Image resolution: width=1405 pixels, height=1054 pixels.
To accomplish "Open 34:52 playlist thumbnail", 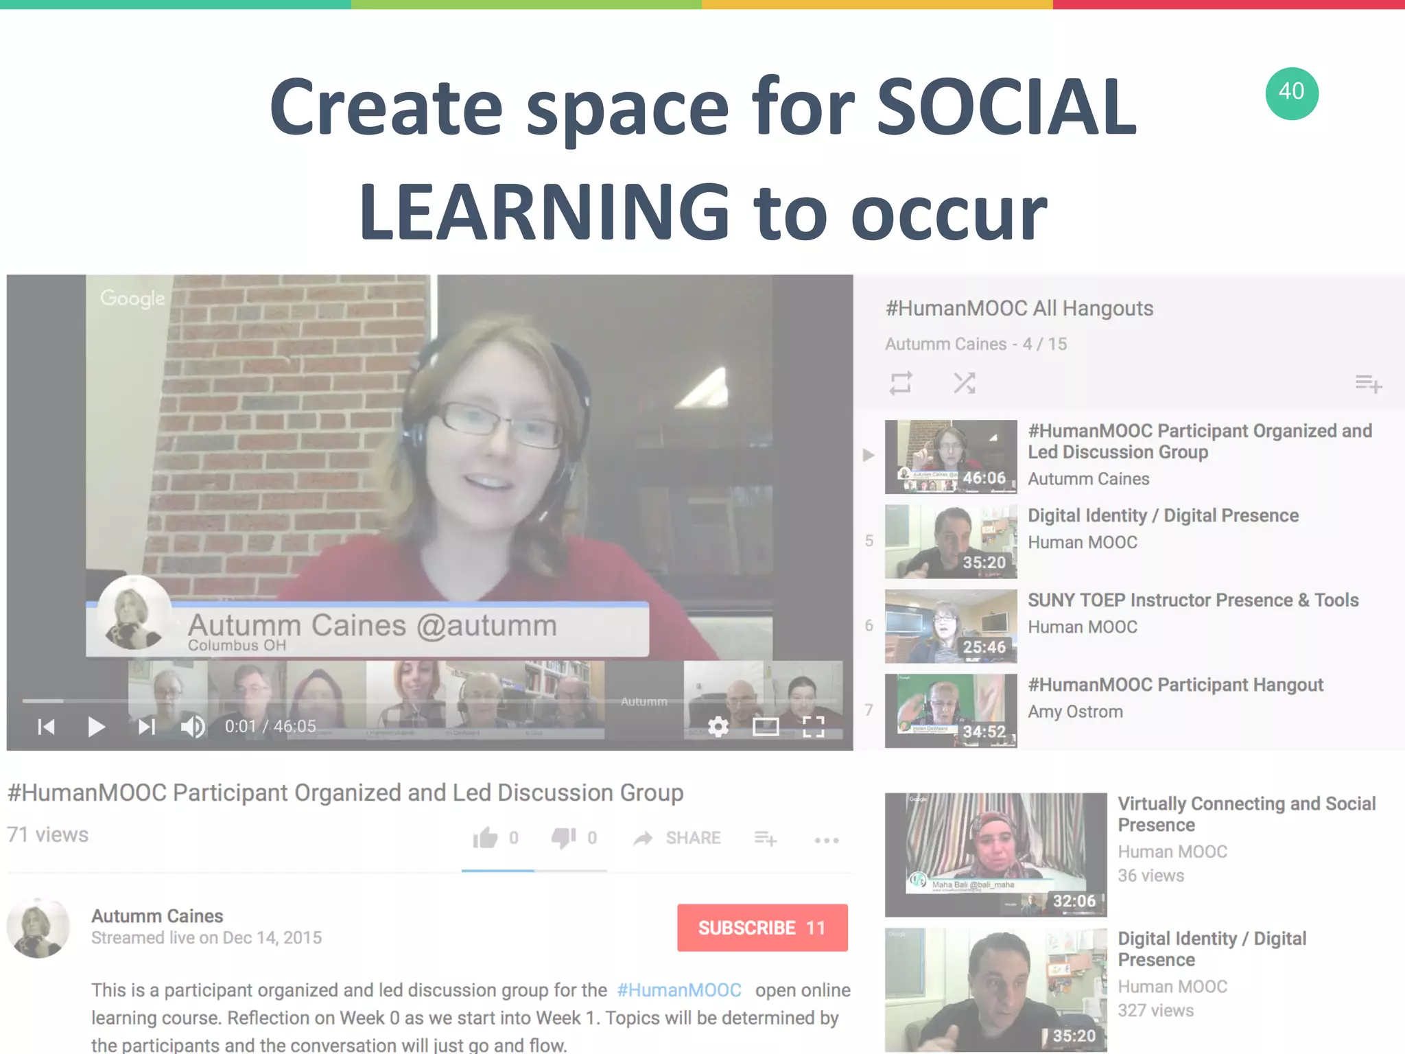I will pyautogui.click(x=951, y=710).
